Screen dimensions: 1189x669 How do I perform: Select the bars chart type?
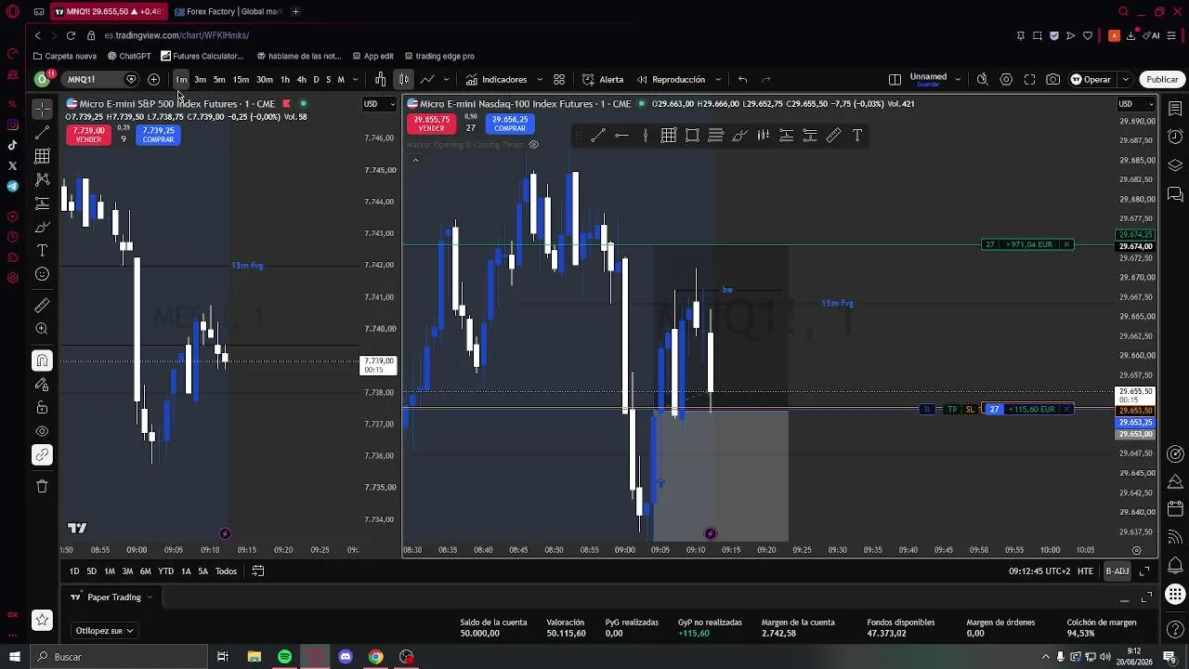tap(380, 80)
